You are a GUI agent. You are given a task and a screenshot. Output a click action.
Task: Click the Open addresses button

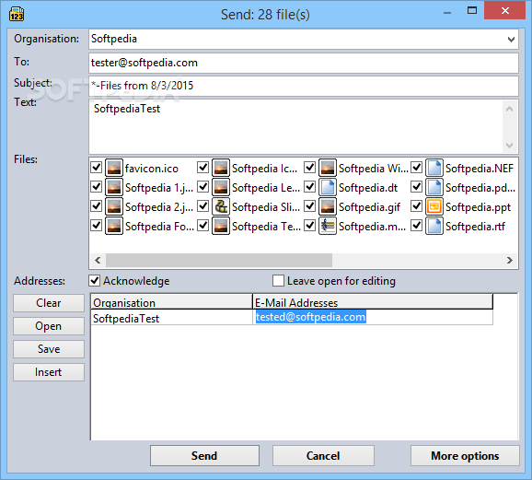[x=49, y=326]
